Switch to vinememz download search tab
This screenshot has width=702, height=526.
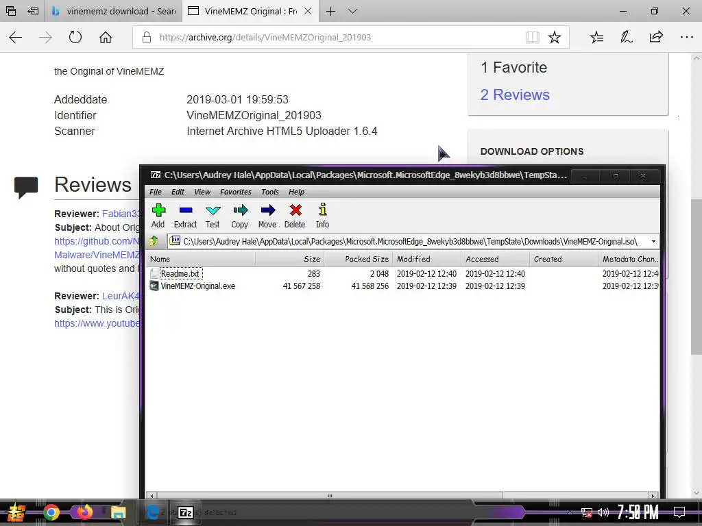tap(113, 11)
